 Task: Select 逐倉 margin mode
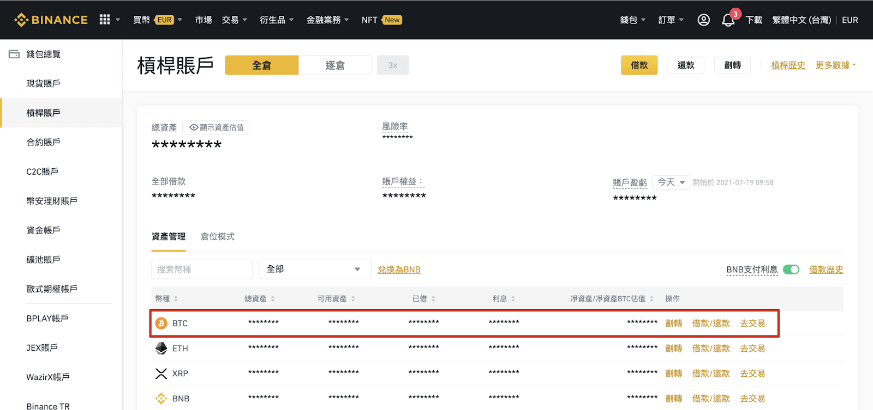[335, 65]
